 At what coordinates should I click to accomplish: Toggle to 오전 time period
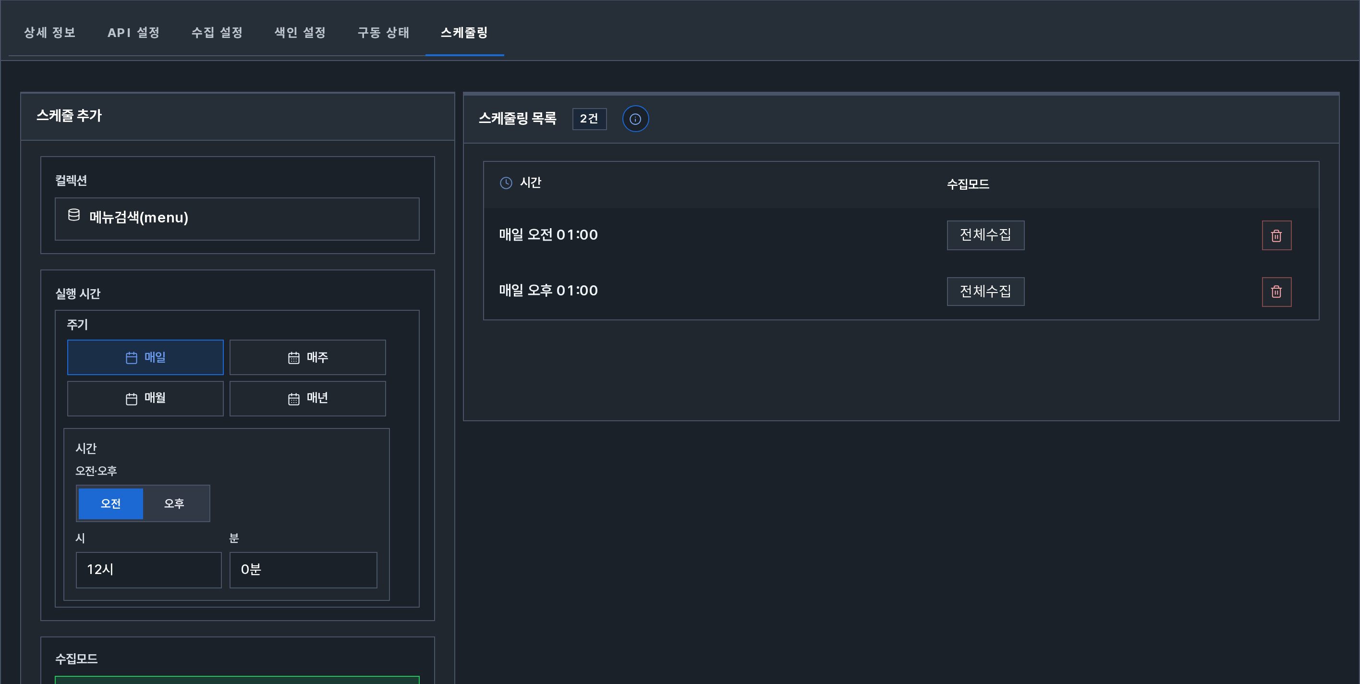point(110,503)
